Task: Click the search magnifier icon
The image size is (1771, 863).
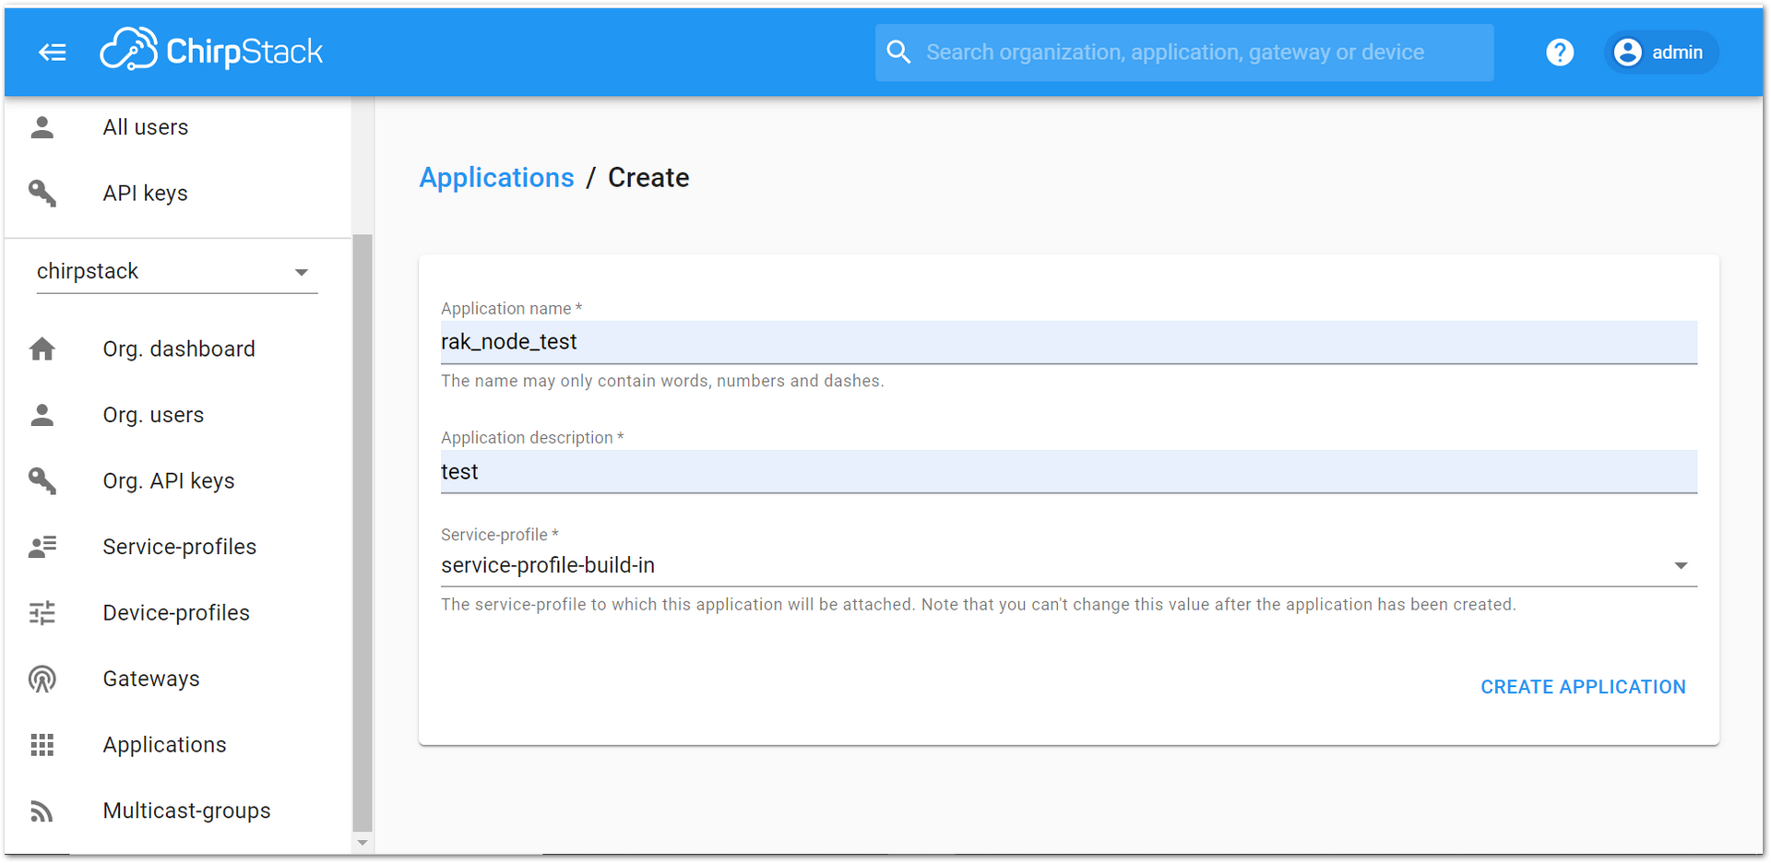Action: click(898, 53)
